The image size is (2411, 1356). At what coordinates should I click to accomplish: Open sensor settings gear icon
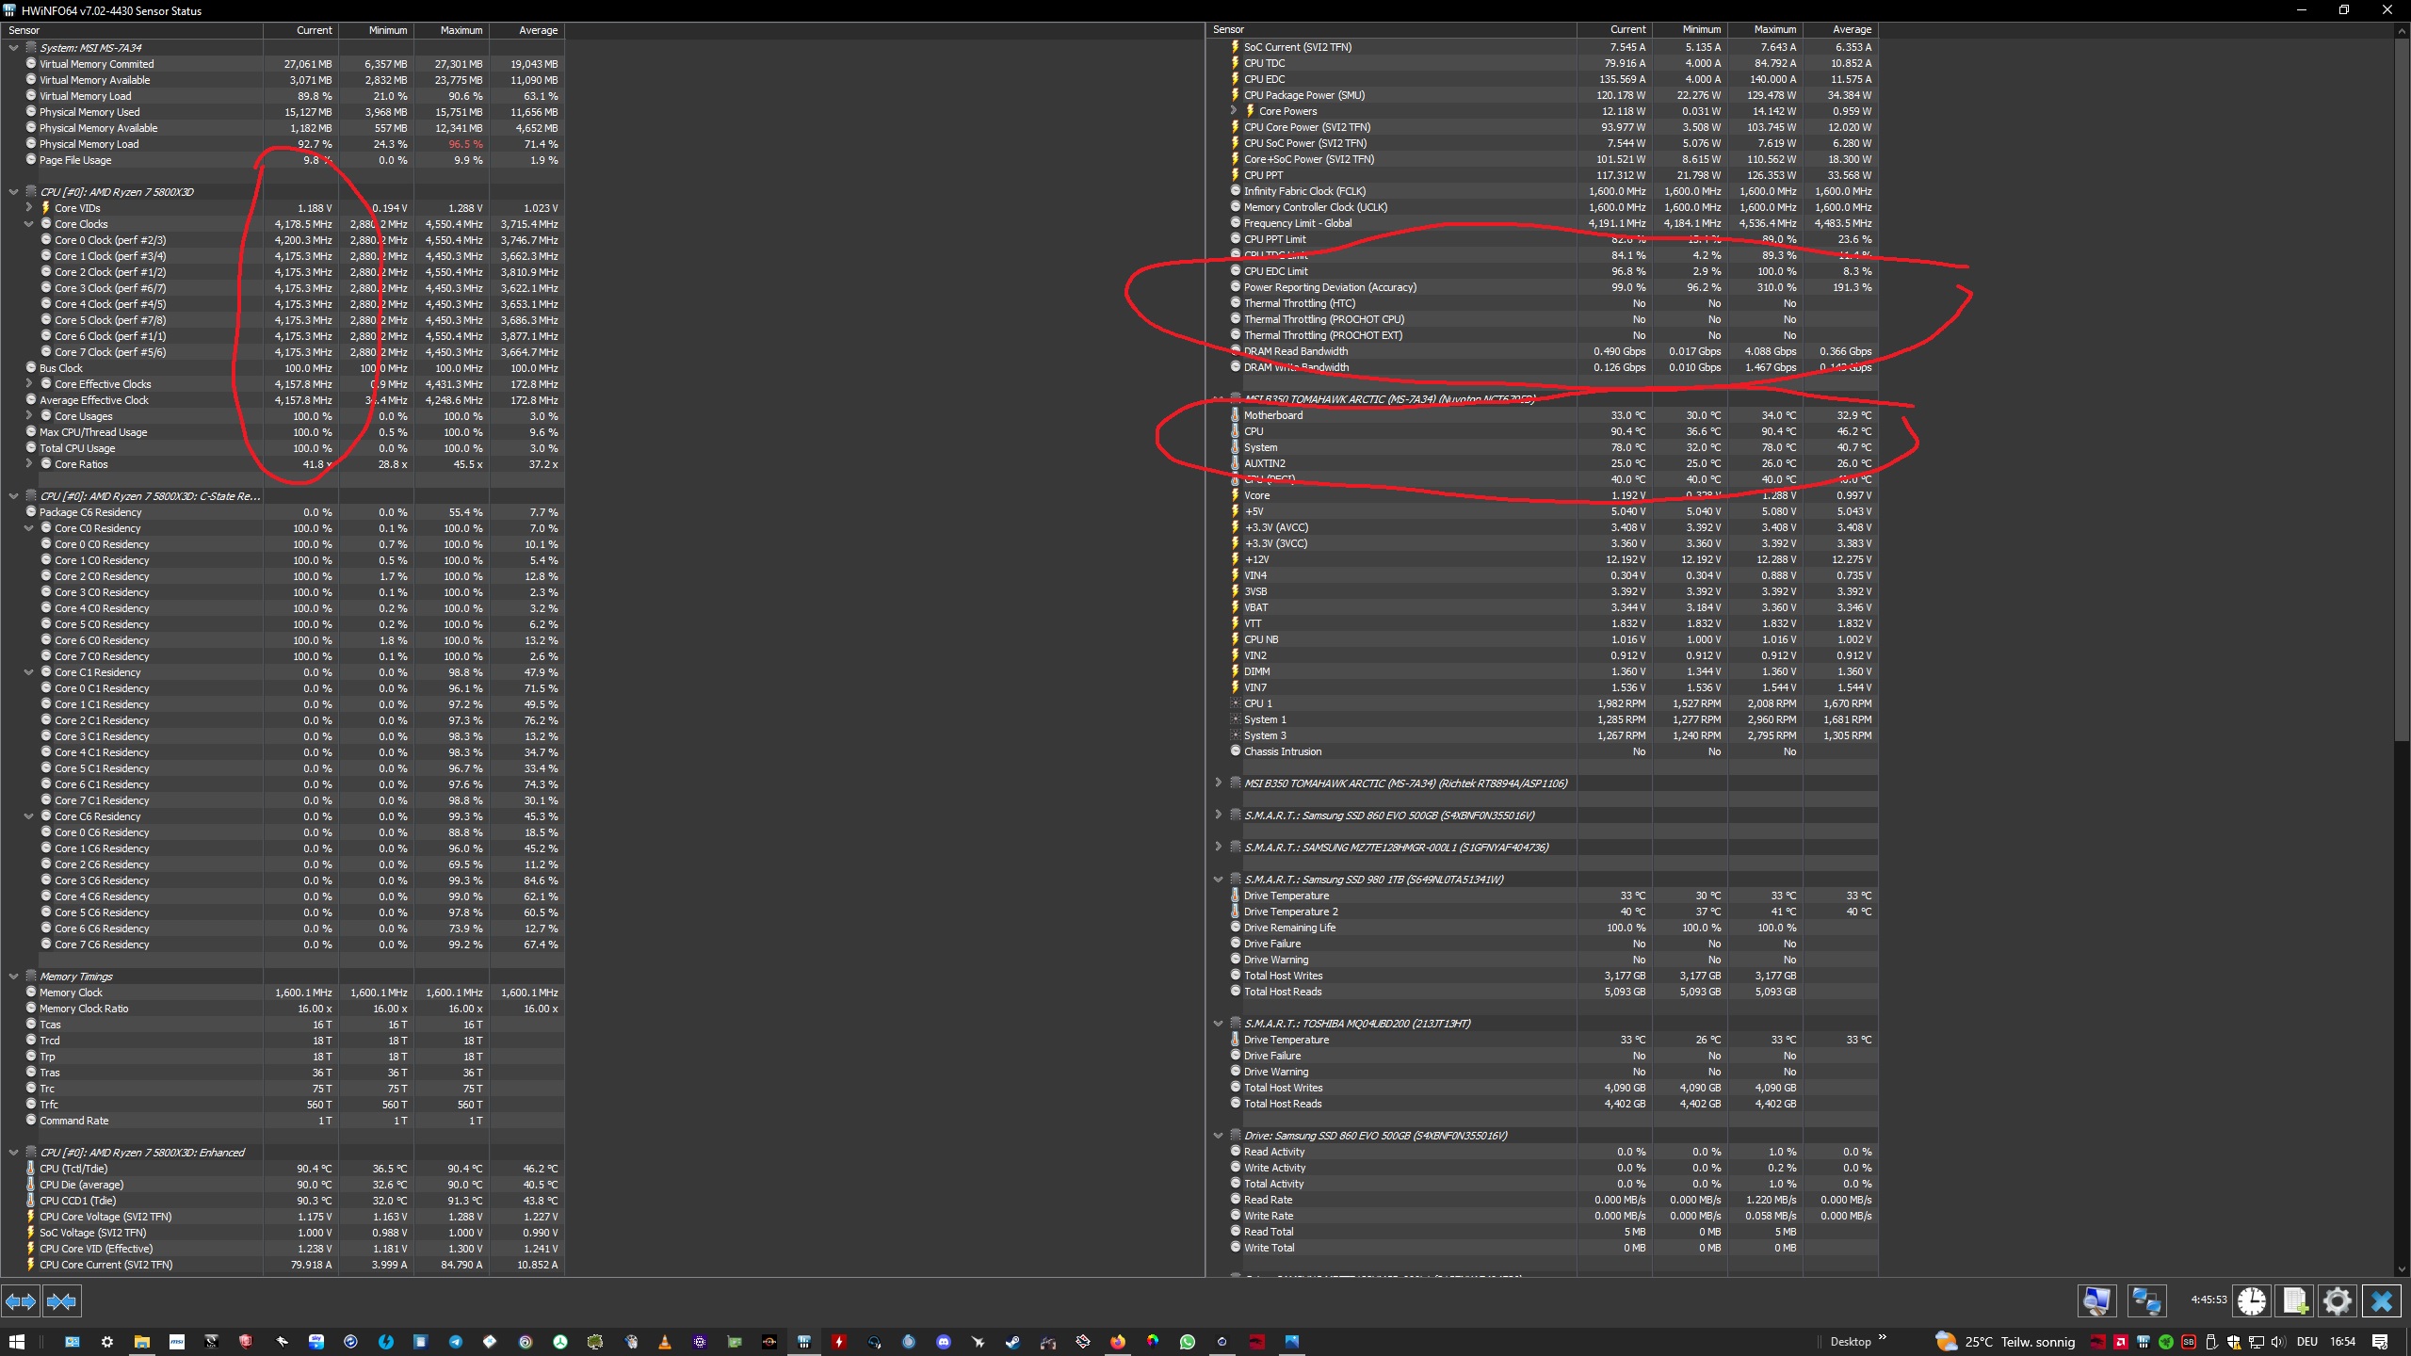point(2338,1301)
